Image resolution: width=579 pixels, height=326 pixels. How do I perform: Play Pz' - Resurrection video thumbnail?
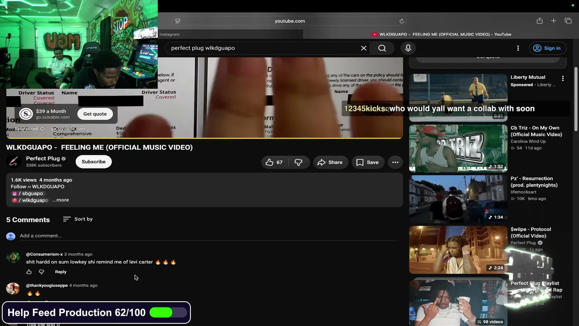(458, 199)
